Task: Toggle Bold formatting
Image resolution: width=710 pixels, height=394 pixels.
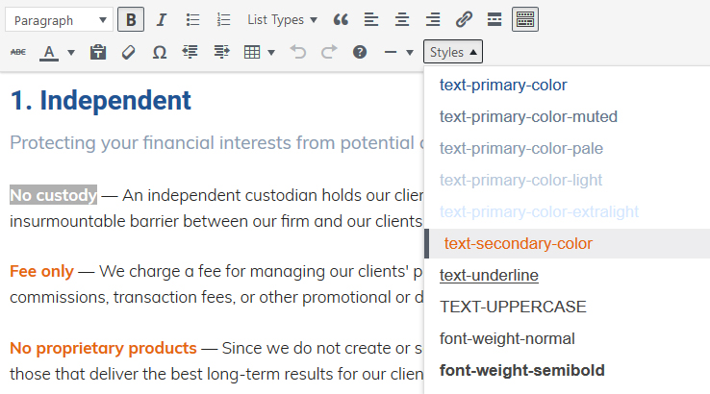Action: point(131,19)
